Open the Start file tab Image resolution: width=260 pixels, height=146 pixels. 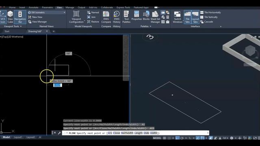(x=7, y=31)
